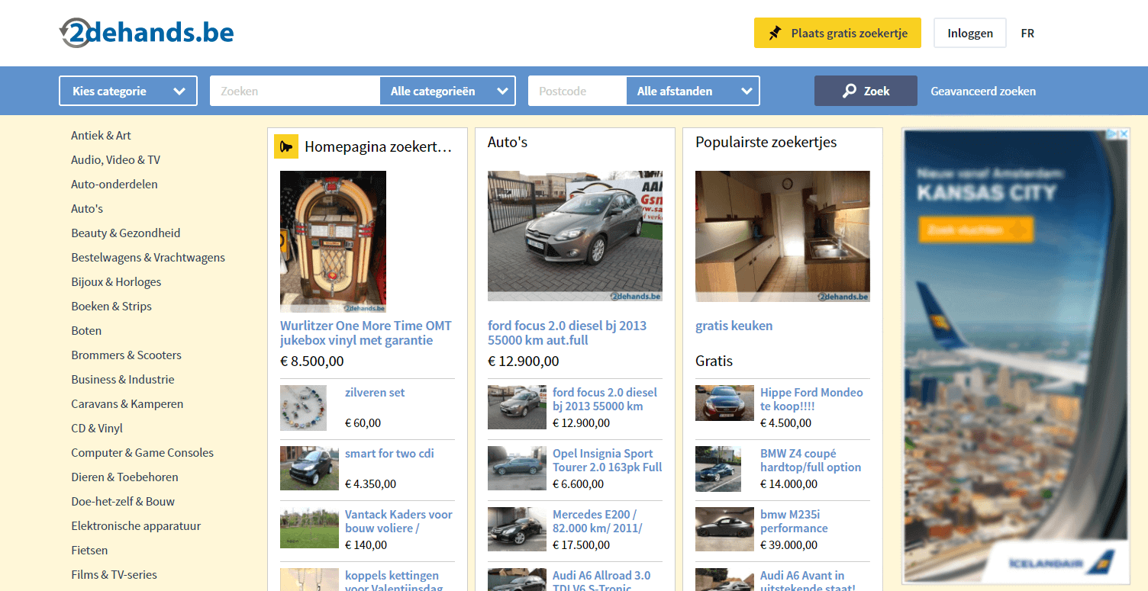The width and height of the screenshot is (1148, 591).
Task: Open the zilveren set listing link
Action: pyautogui.click(x=375, y=393)
